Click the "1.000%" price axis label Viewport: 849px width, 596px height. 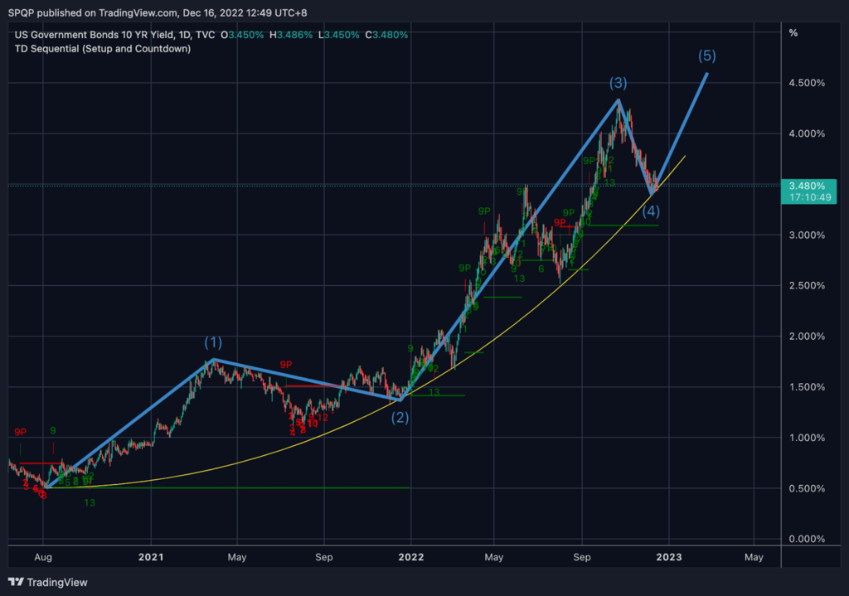click(807, 438)
